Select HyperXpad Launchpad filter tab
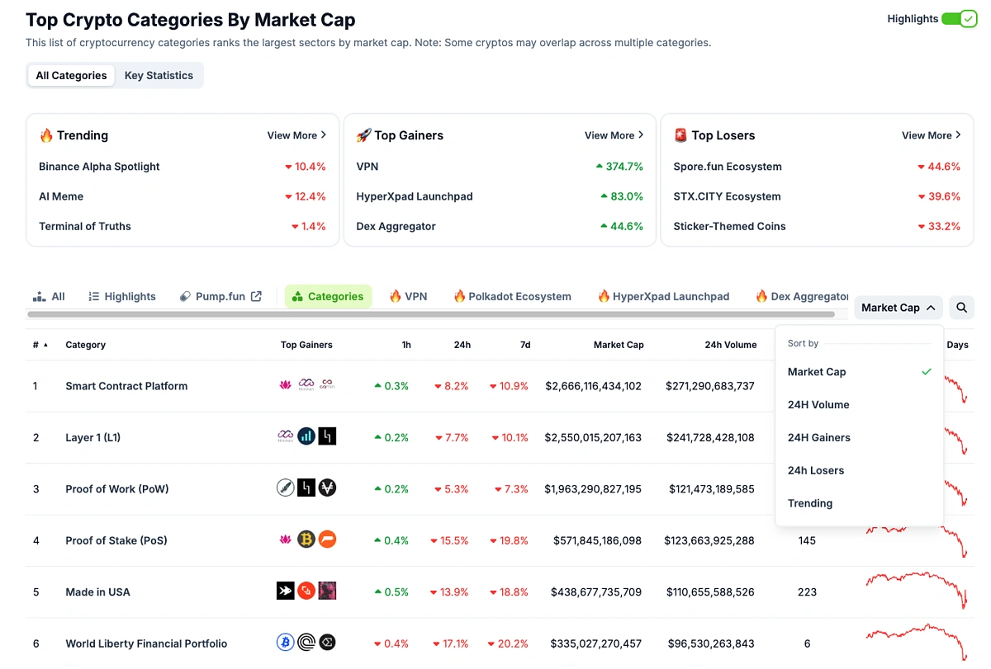This screenshot has height=669, width=991. (663, 296)
